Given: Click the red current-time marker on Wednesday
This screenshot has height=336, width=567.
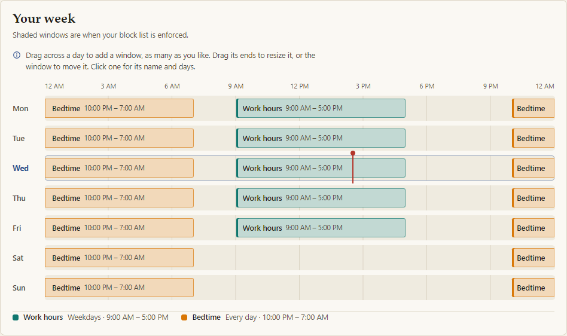Looking at the screenshot, I should (x=353, y=167).
